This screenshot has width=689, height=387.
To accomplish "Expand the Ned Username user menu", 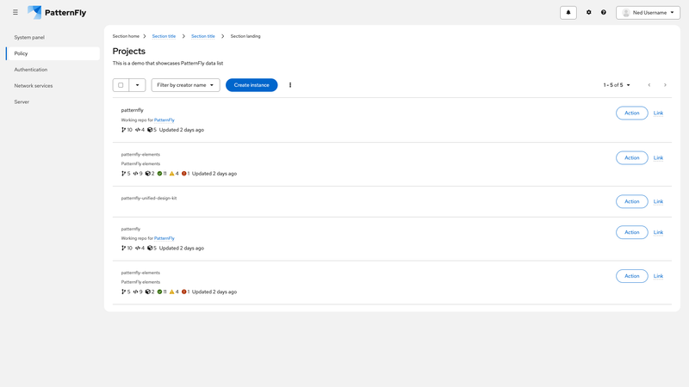I will (648, 13).
